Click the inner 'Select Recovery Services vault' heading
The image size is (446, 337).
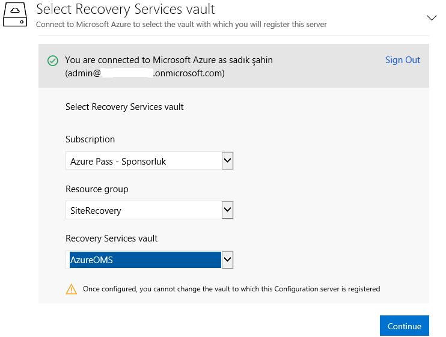click(x=124, y=107)
